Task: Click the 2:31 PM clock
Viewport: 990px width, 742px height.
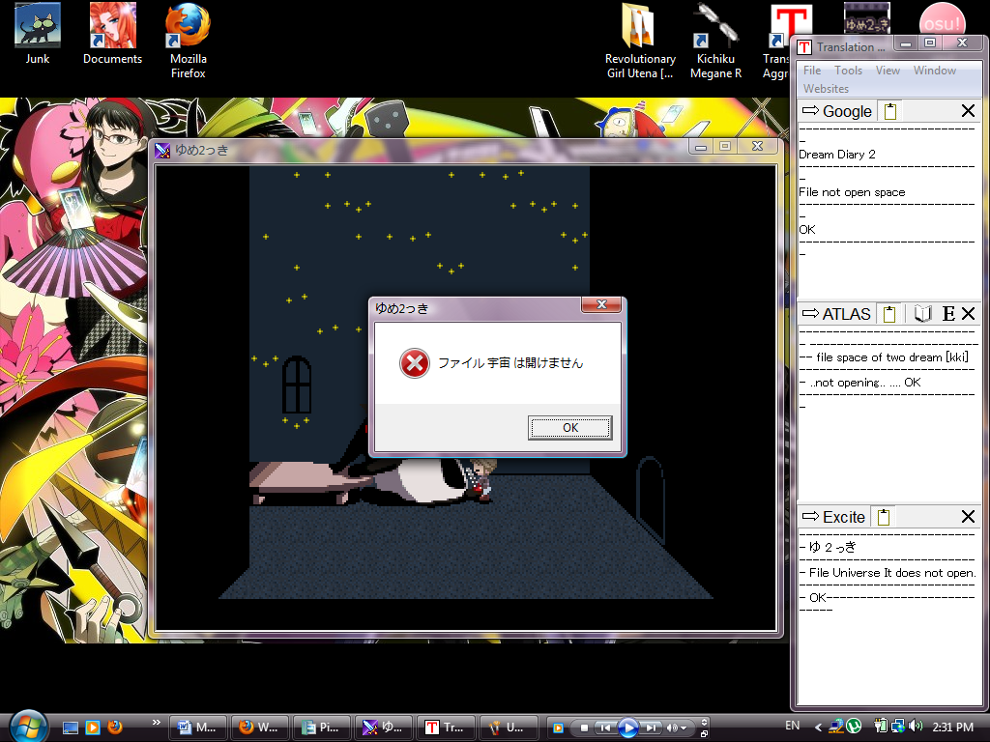Action: click(x=952, y=727)
